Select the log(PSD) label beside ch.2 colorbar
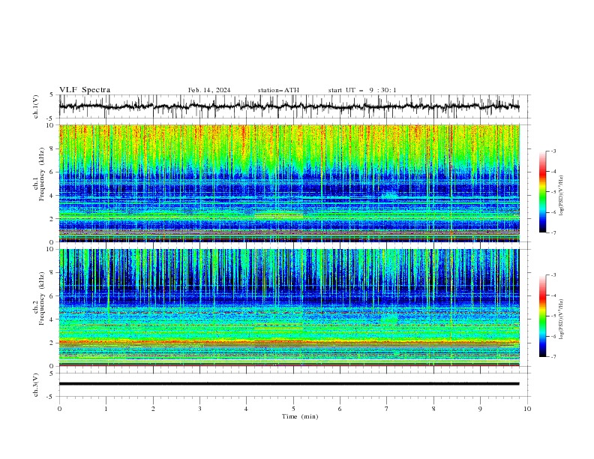 562,319
